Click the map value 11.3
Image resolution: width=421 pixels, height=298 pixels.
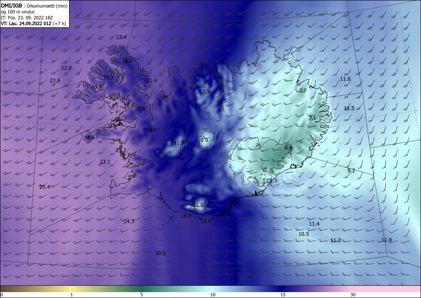tap(336, 240)
